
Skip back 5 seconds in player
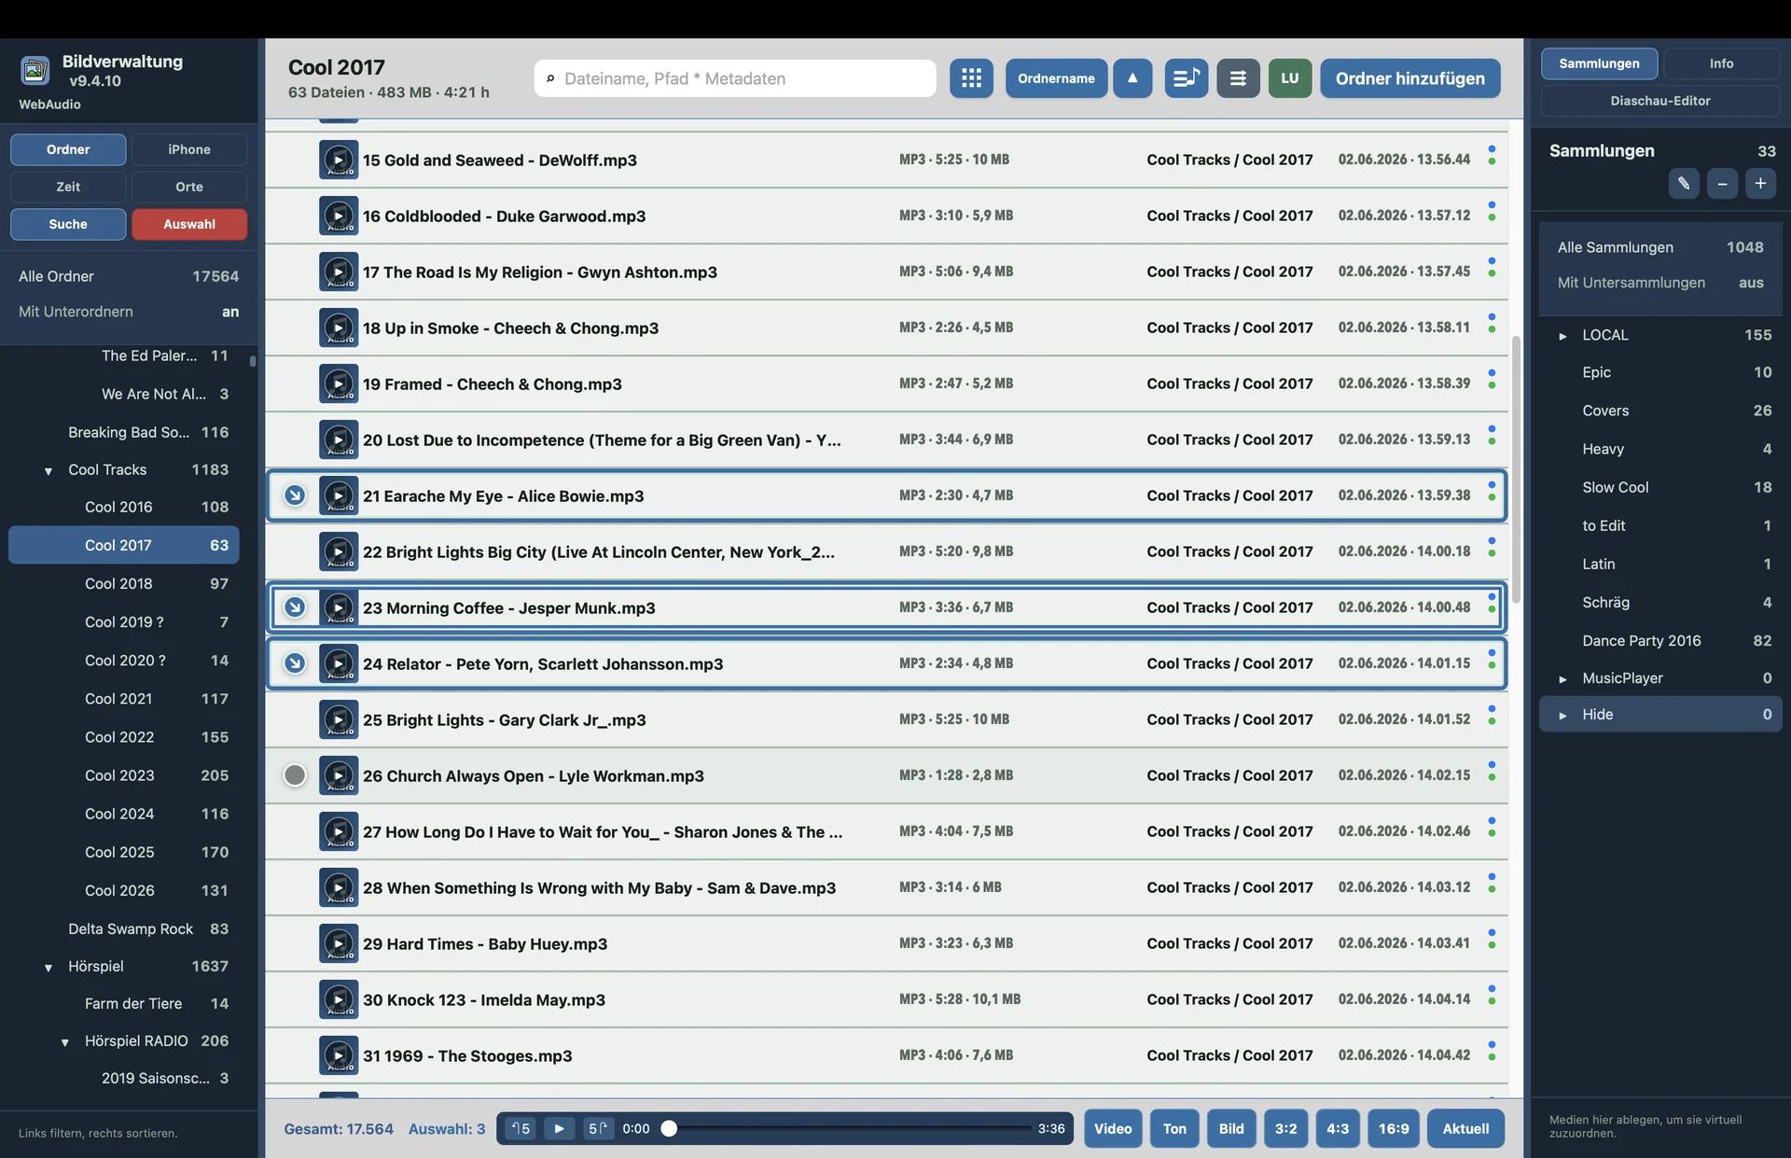pyautogui.click(x=521, y=1128)
